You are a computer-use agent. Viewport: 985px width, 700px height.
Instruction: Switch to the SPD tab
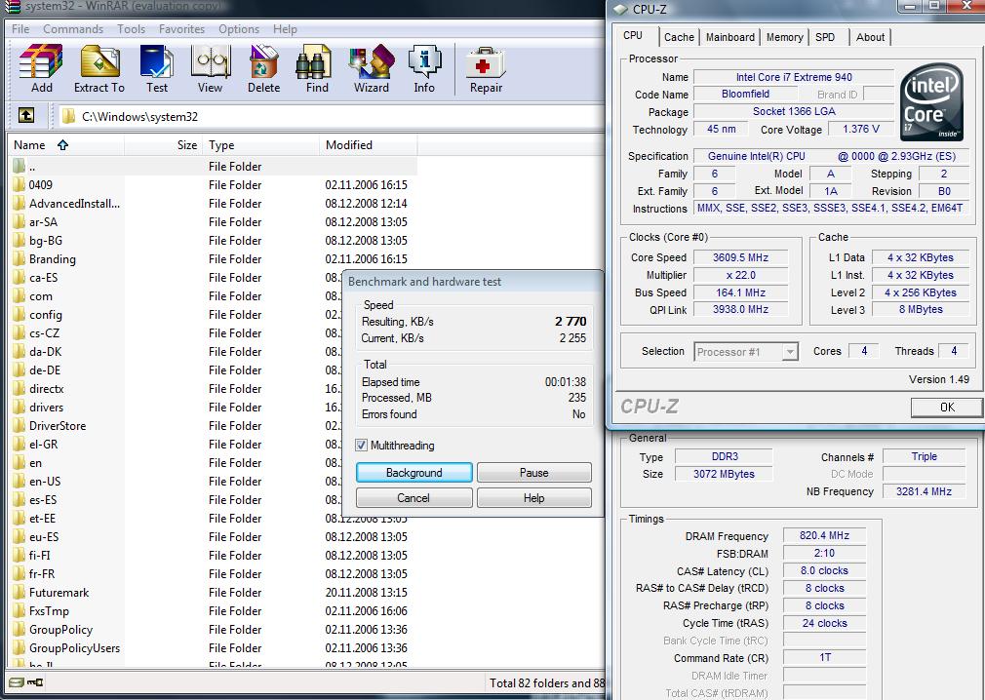tap(825, 37)
